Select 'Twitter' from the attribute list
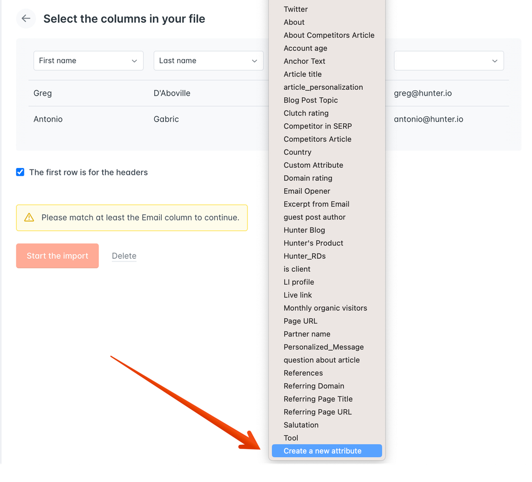The height and width of the screenshot is (482, 532). (295, 9)
